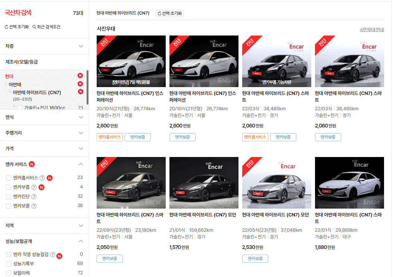
Task: Open black Avante photo with 엔카부름 가능차량 banner
Action: click(277, 61)
